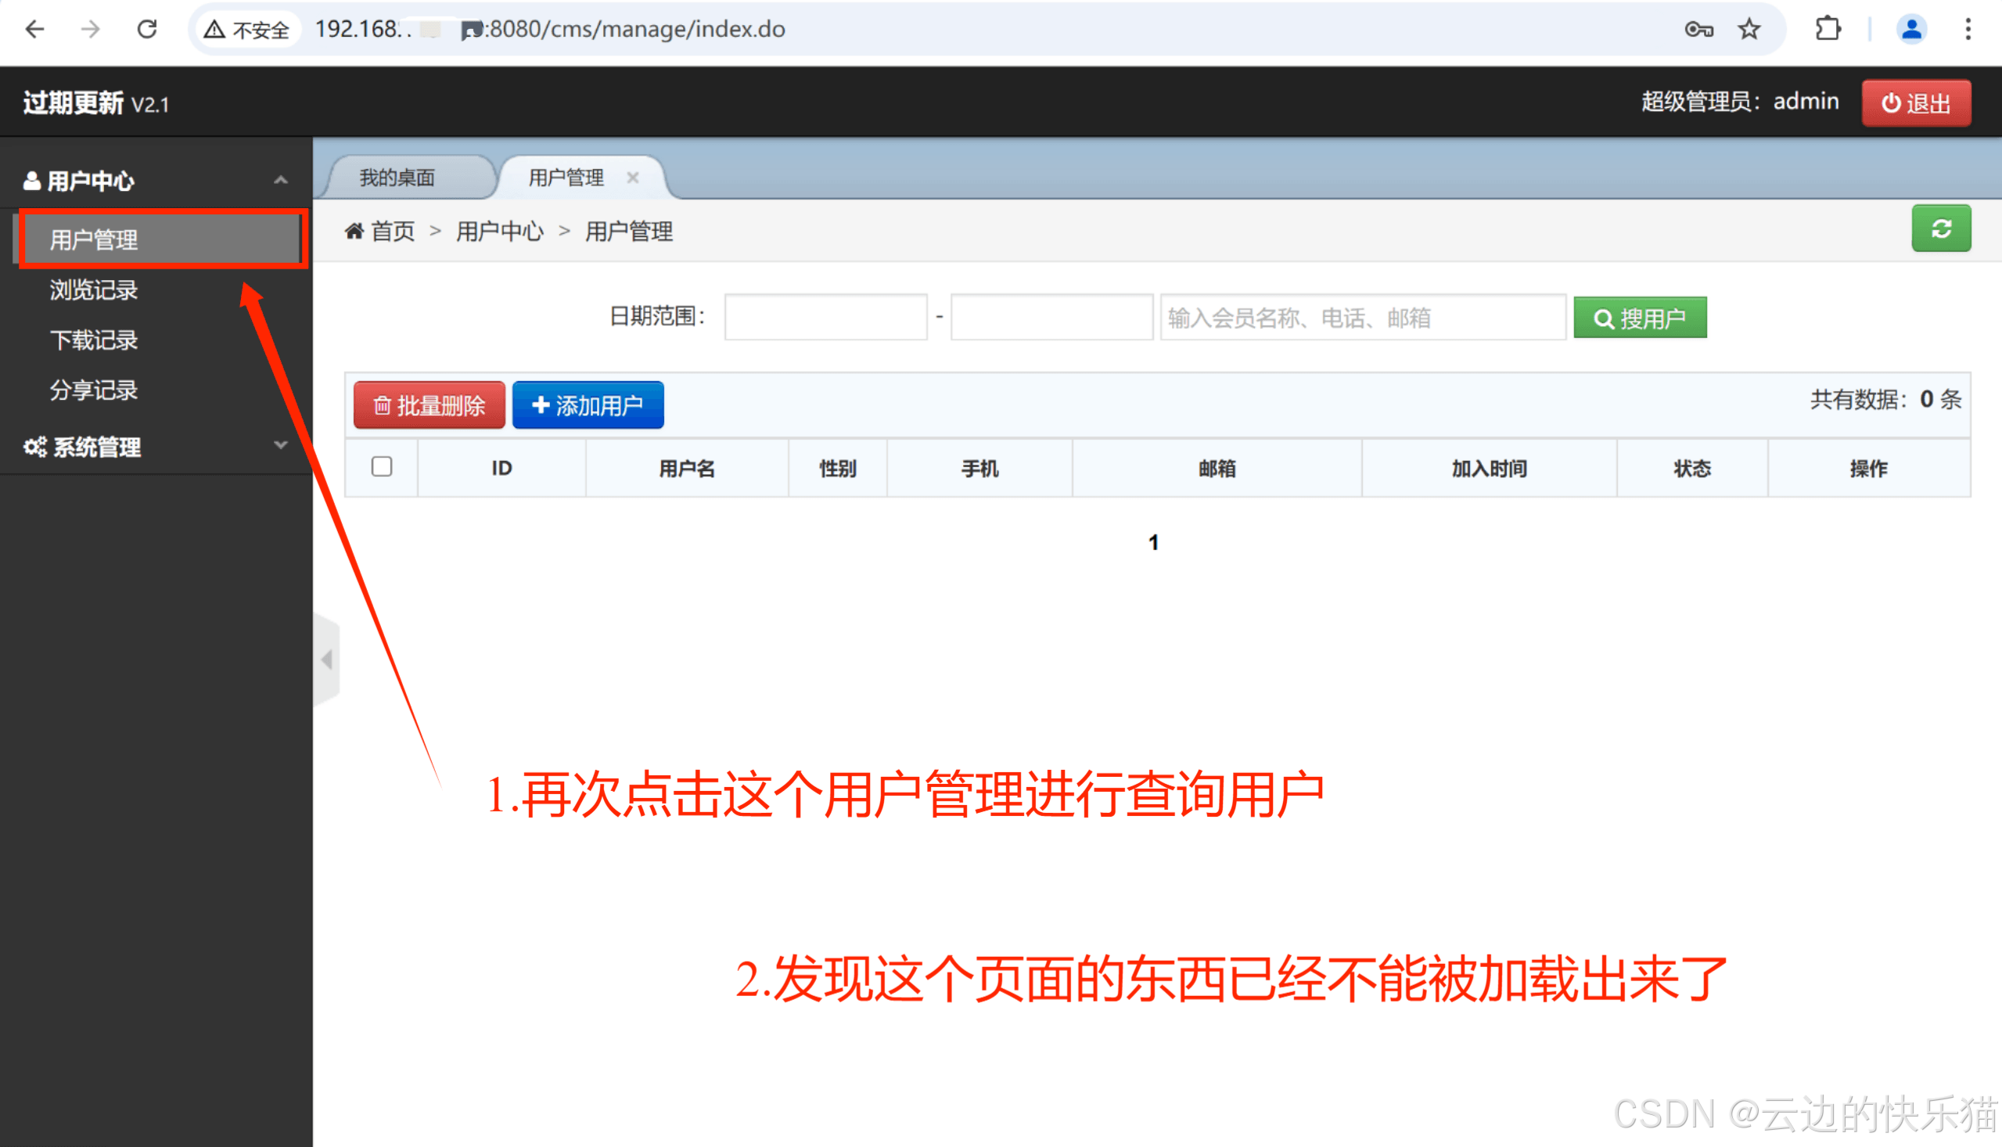Click 首页 in the breadcrumb
The width and height of the screenshot is (2002, 1147).
[392, 231]
